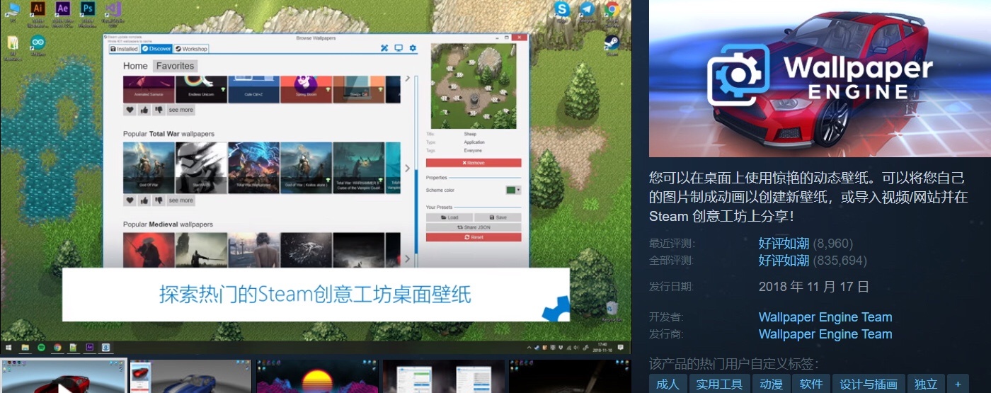Open the God Of War wallpaper thumbnail
The width and height of the screenshot is (991, 393).
point(149,168)
